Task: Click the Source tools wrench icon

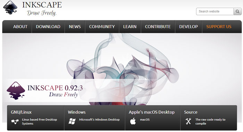Action: point(188,121)
